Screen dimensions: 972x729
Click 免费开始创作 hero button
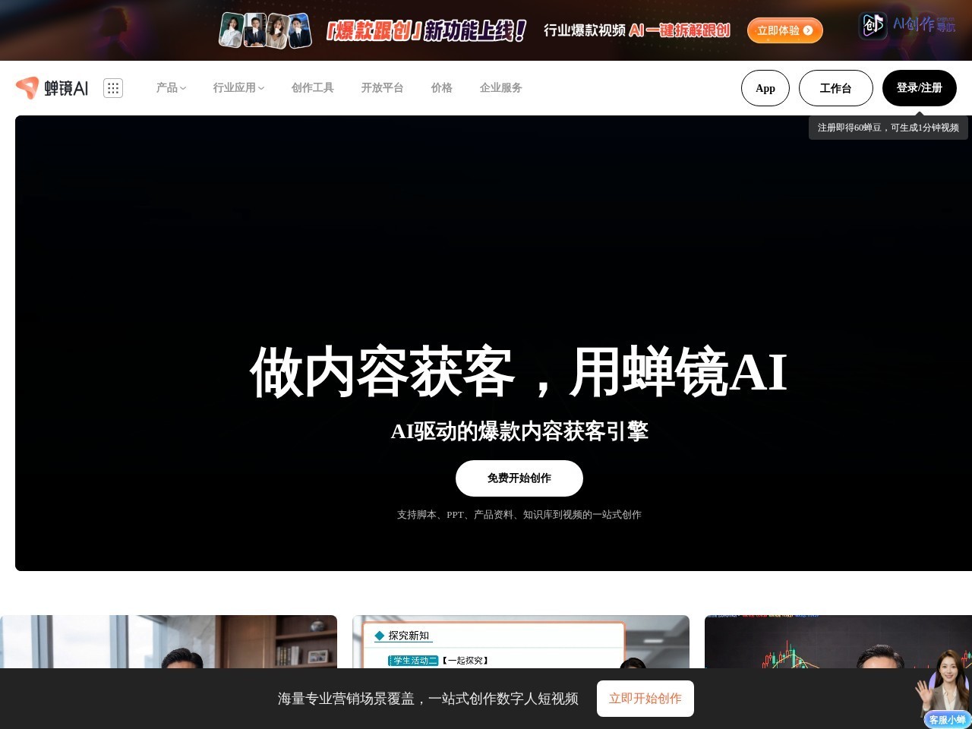519,478
